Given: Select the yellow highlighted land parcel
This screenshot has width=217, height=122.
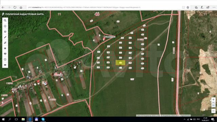Looking at the screenshot, I should 120,63.
